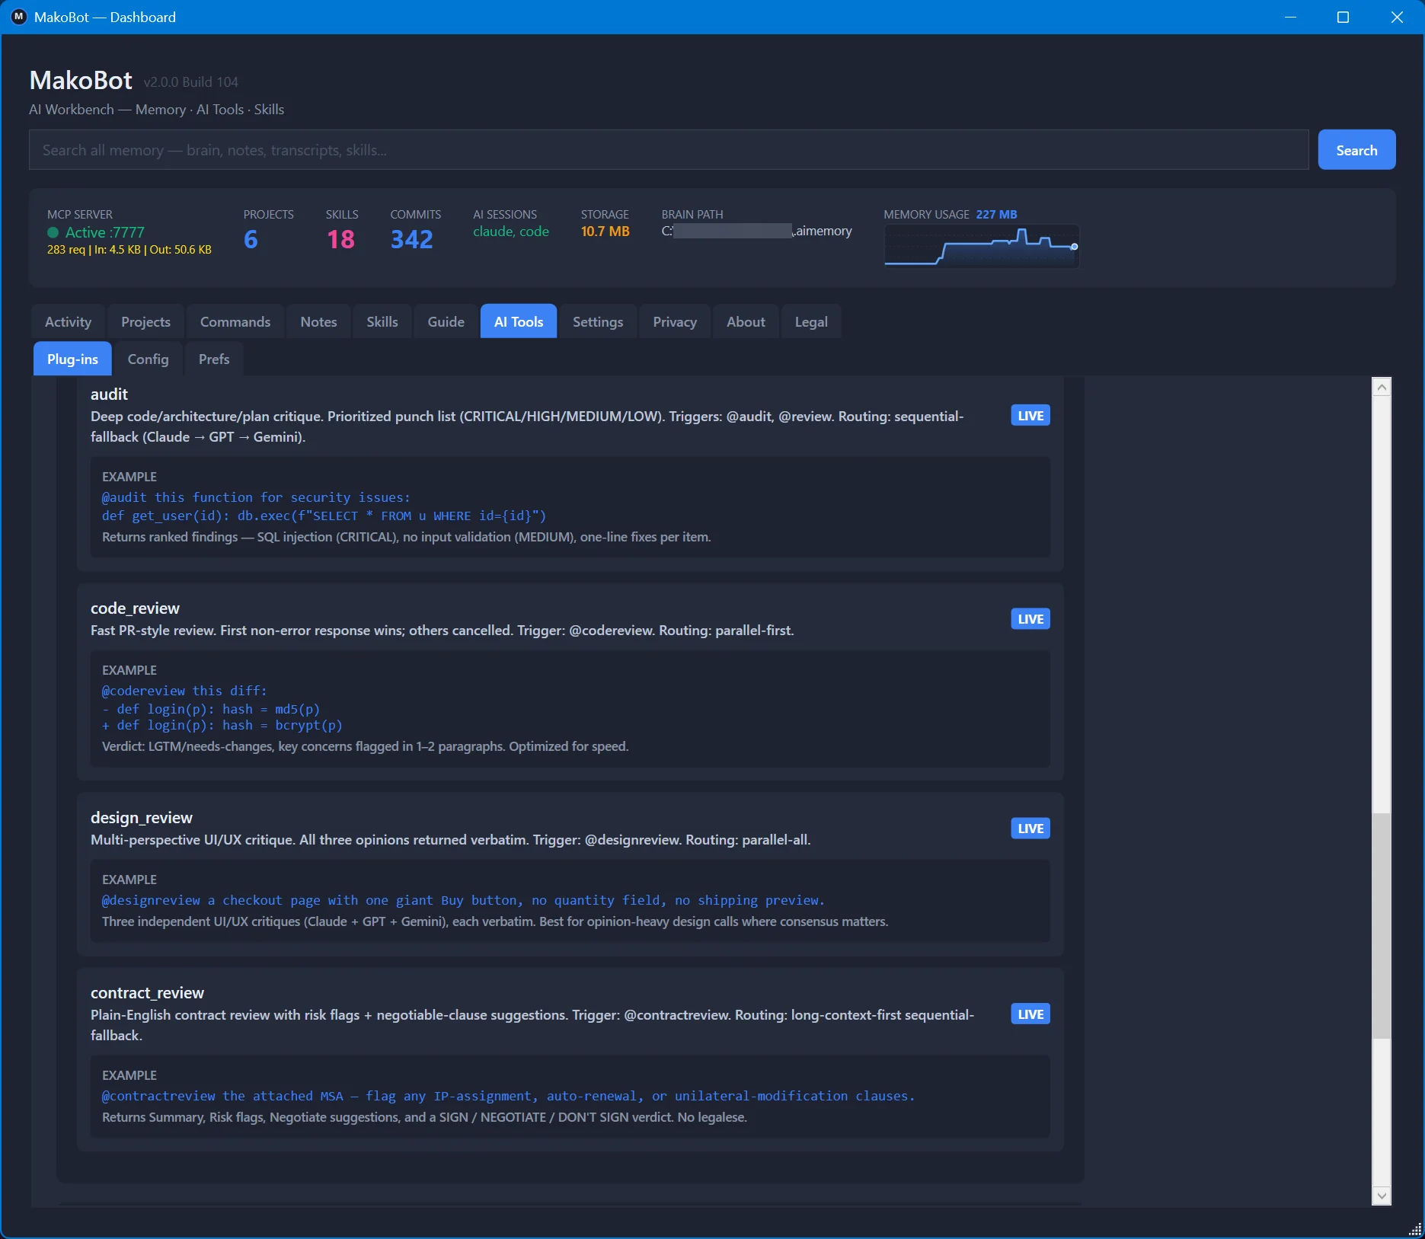This screenshot has height=1239, width=1425.
Task: Click the Commits count '342'
Action: pos(411,240)
